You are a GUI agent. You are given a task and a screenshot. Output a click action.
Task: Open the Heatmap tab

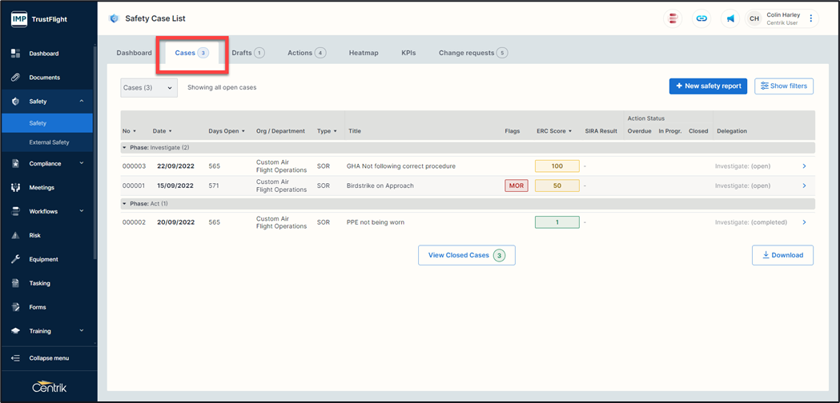[x=364, y=53]
